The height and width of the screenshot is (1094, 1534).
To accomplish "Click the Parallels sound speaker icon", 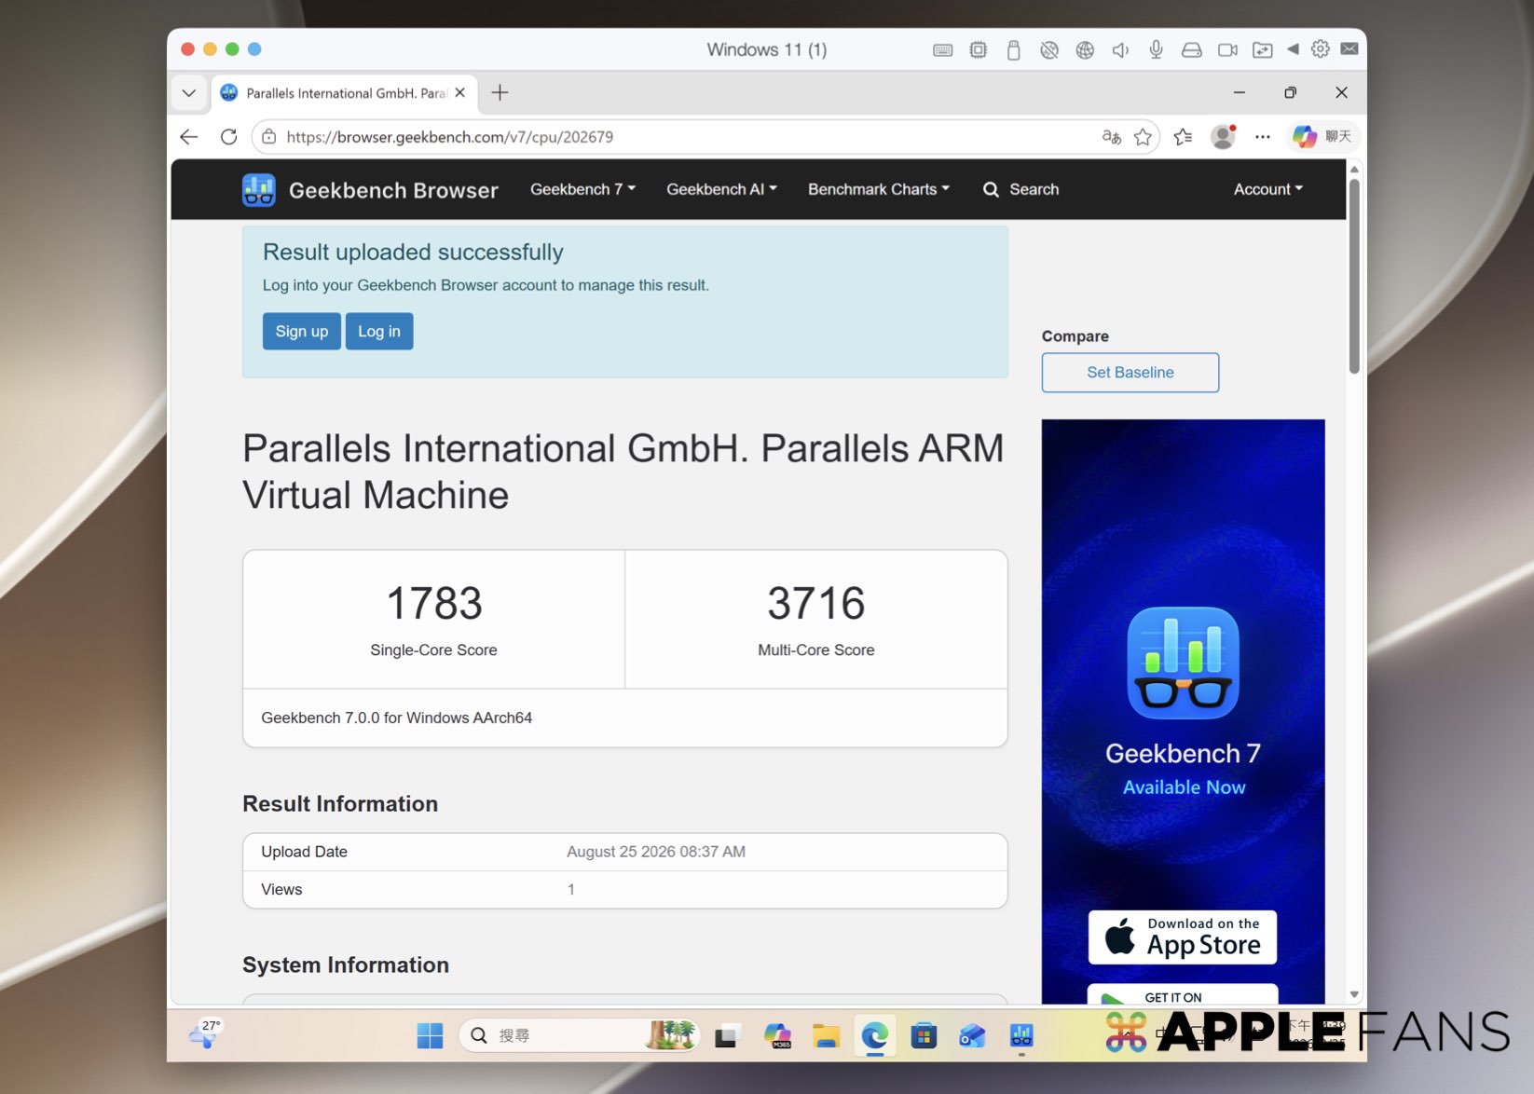I will pyautogui.click(x=1120, y=49).
